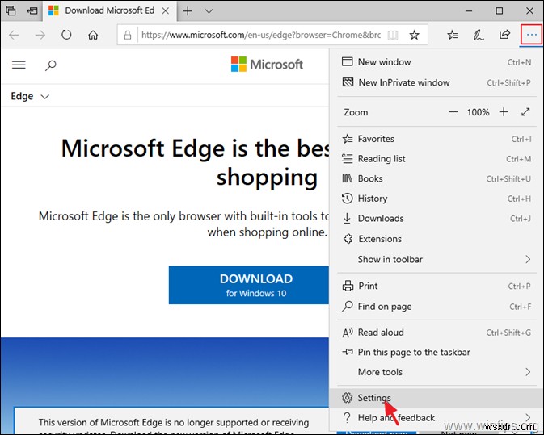Viewport: 544px width, 435px height.
Task: Select Print from the menu
Action: (x=436, y=286)
